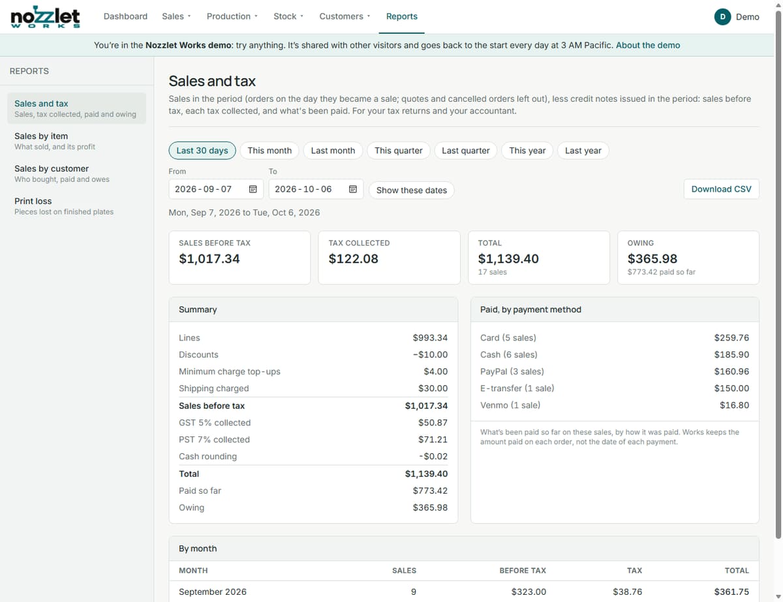Open the Reports tab

(402, 16)
